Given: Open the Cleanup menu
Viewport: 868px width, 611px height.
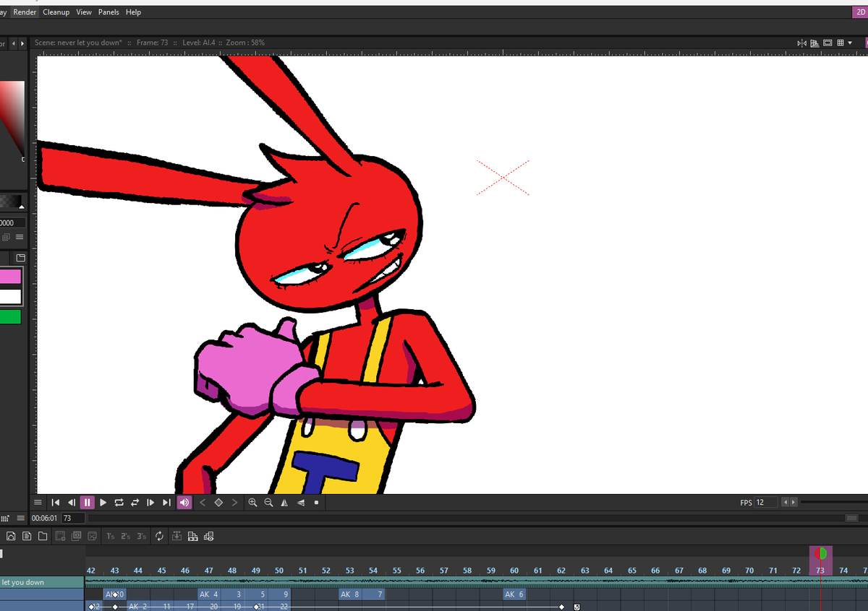Looking at the screenshot, I should coord(56,12).
